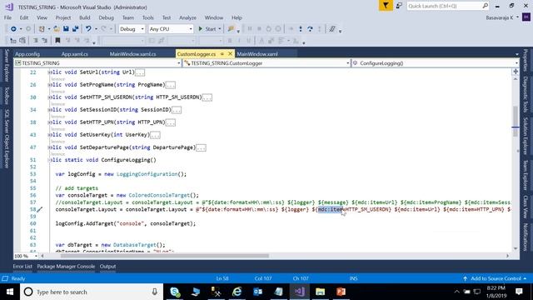Click the Step Over debug icon
Image resolution: width=533 pixels, height=300 pixels.
coord(310,29)
